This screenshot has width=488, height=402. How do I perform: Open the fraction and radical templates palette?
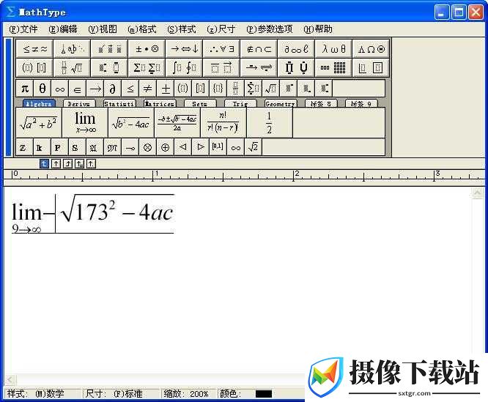(72, 67)
